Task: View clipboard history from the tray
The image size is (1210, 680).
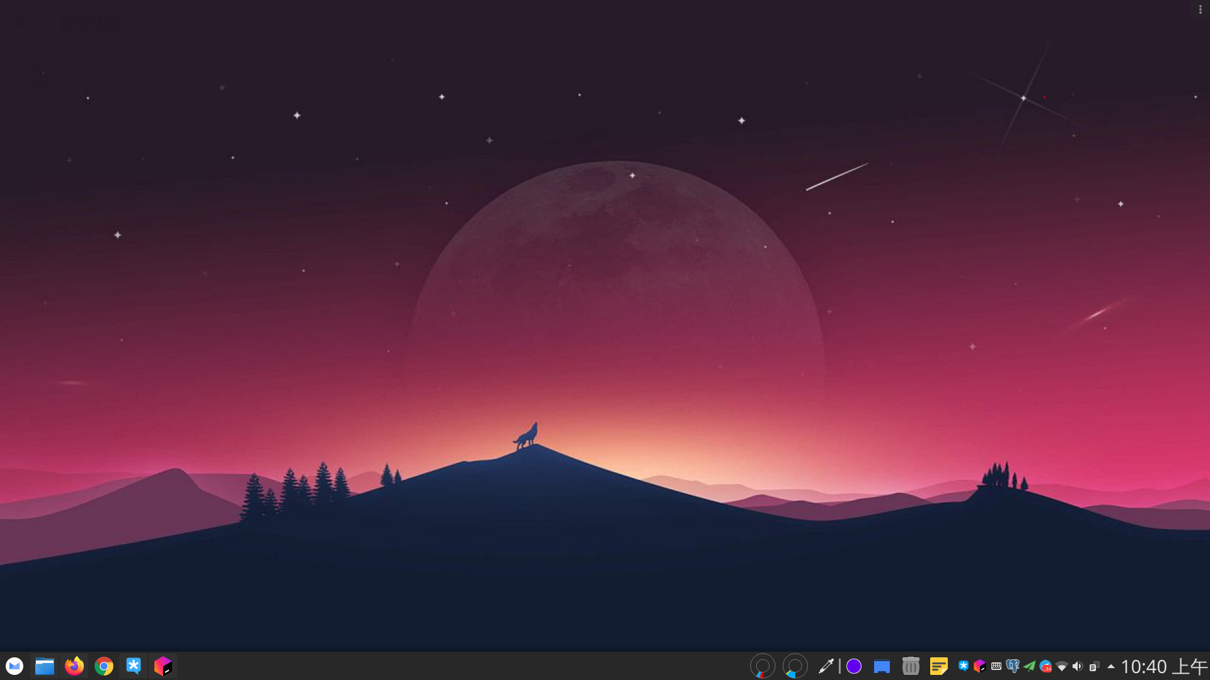Action: click(1094, 666)
